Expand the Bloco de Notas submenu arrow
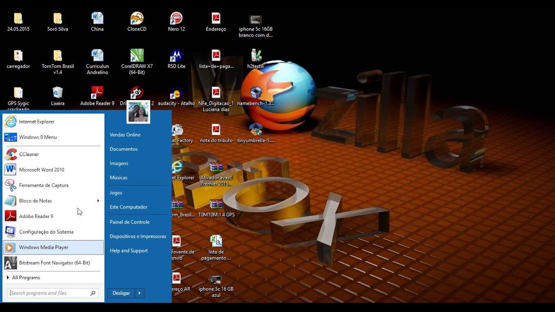This screenshot has width=555, height=312. pyautogui.click(x=98, y=201)
